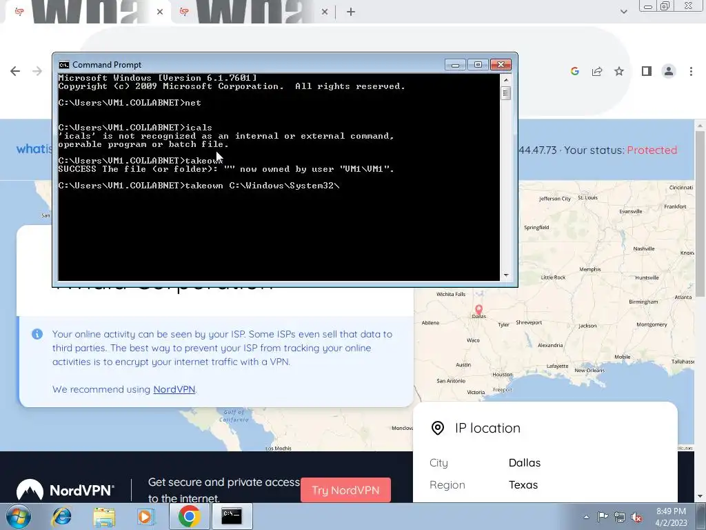
Task: Close the Command Prompt window
Action: pyautogui.click(x=501, y=65)
